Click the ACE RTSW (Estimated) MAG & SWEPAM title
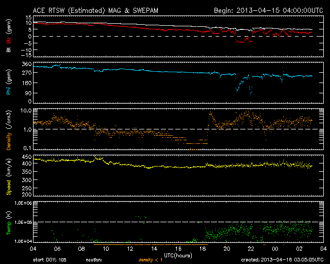 [90, 10]
